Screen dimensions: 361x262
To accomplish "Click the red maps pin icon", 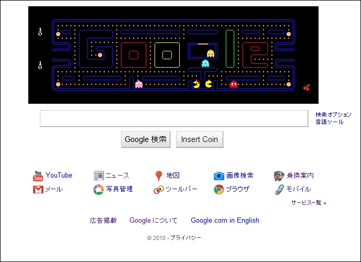I will click(158, 176).
